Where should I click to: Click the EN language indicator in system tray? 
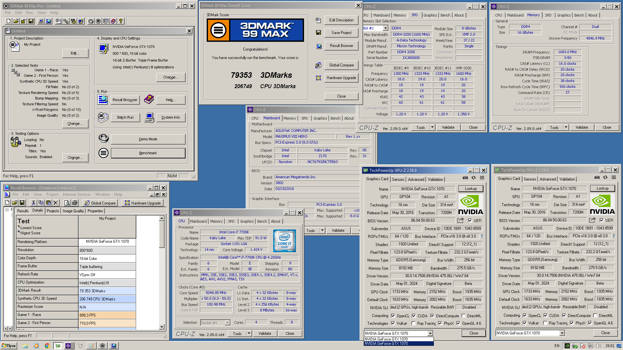(557, 346)
